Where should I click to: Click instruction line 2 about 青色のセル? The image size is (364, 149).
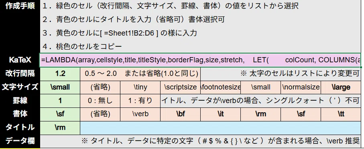(x=134, y=20)
